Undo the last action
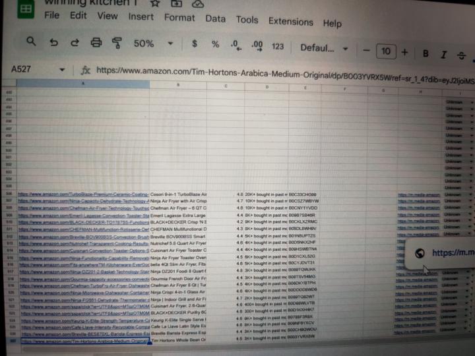Image resolution: width=475 pixels, height=356 pixels. click(x=53, y=42)
